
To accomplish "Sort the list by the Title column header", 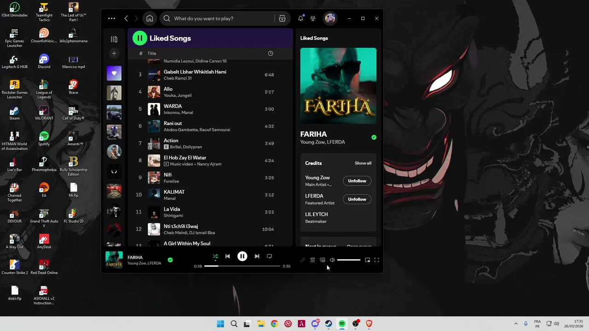I will pos(152,53).
